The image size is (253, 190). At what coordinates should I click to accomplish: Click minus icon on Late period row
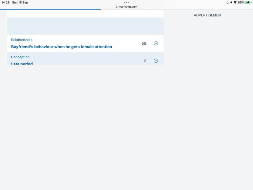coord(156,61)
